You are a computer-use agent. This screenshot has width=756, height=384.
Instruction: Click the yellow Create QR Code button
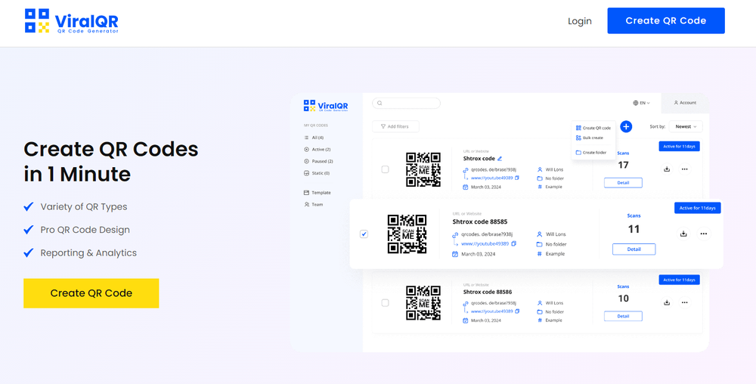(91, 293)
